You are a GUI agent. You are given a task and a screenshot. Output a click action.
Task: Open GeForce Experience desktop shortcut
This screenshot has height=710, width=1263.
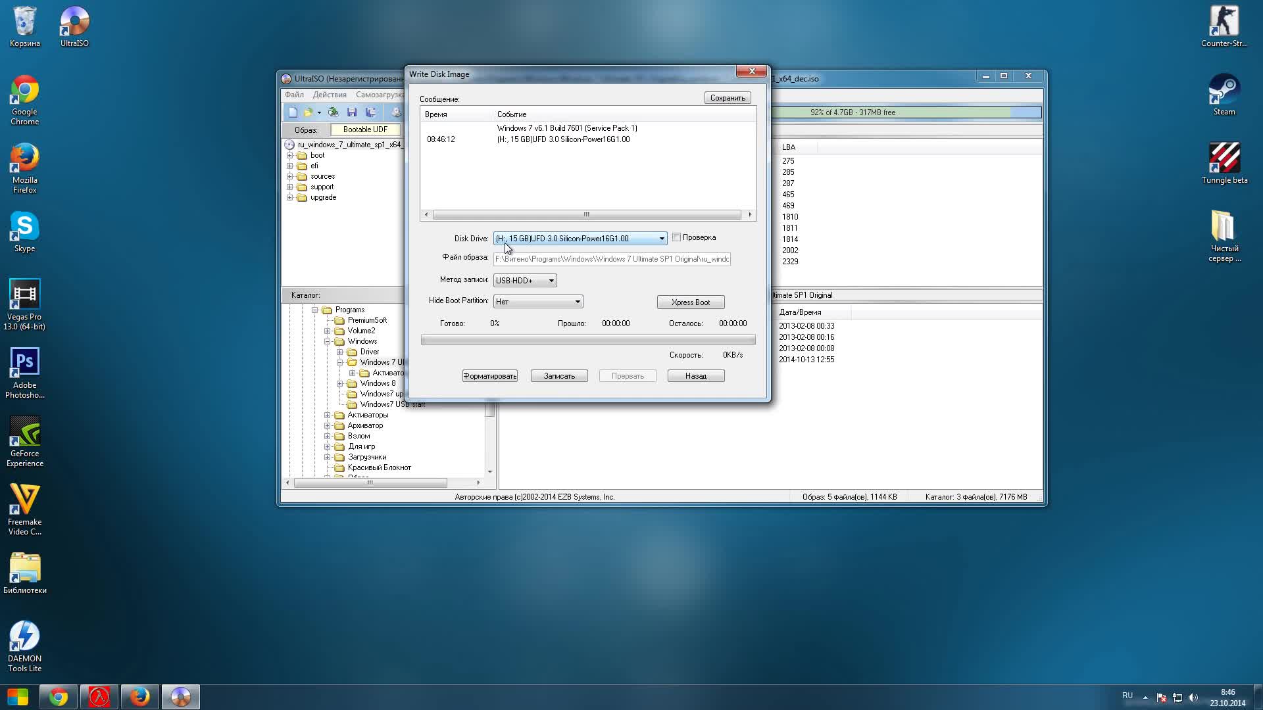click(x=24, y=442)
